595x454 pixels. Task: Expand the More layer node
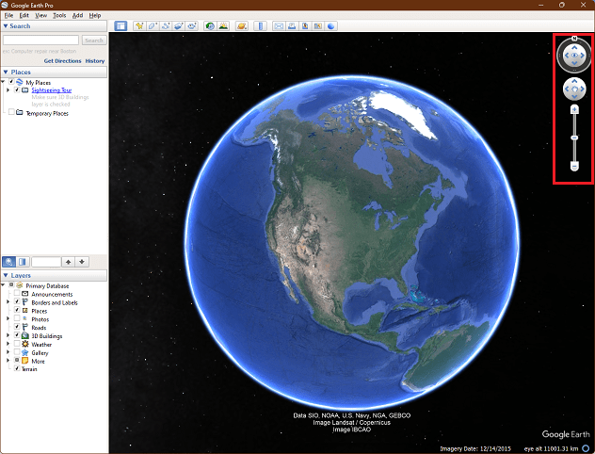8,360
